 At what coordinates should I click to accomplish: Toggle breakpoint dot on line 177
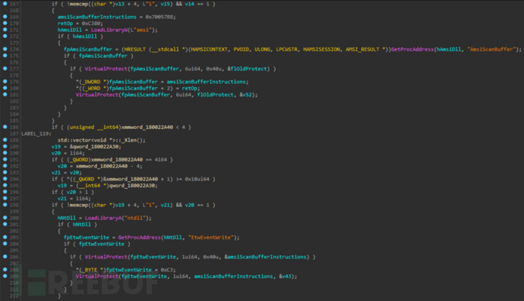(x=5, y=68)
